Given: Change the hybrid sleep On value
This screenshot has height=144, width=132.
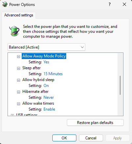Looking at the screenshot, I should pyautogui.click(x=46, y=86).
